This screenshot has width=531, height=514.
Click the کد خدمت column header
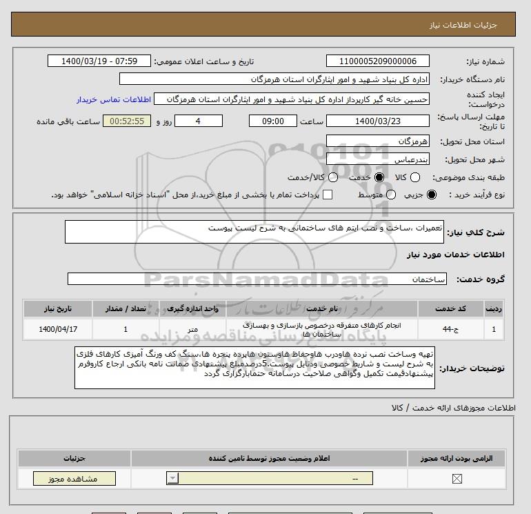(x=451, y=308)
